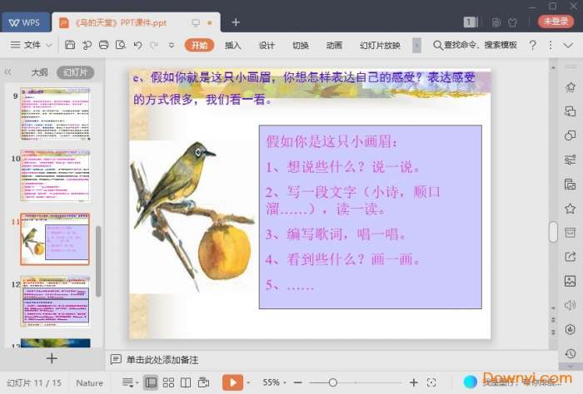
Task: Select the 鸟的天堂 PPT document tab
Action: point(136,22)
